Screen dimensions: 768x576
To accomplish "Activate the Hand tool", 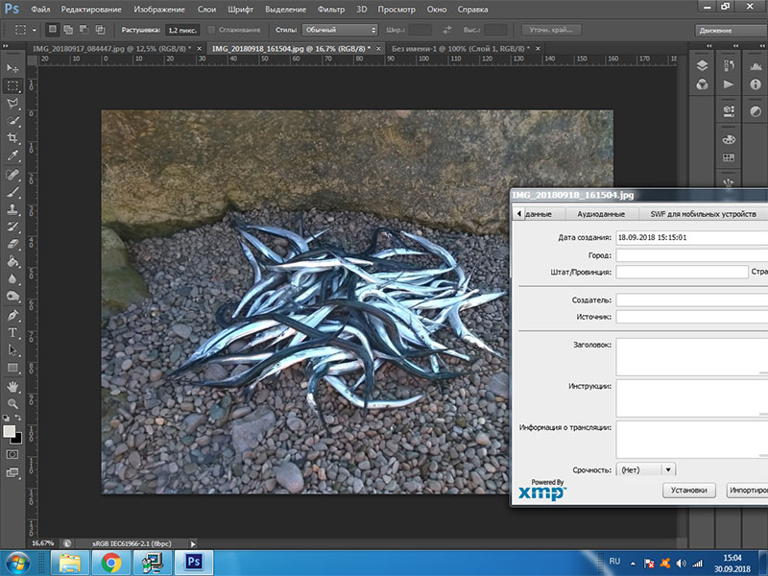I will click(13, 386).
